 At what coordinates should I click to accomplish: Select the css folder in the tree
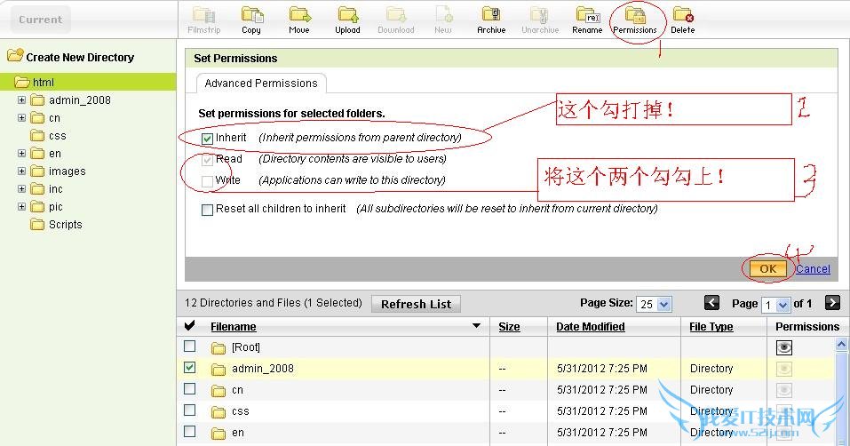click(58, 136)
